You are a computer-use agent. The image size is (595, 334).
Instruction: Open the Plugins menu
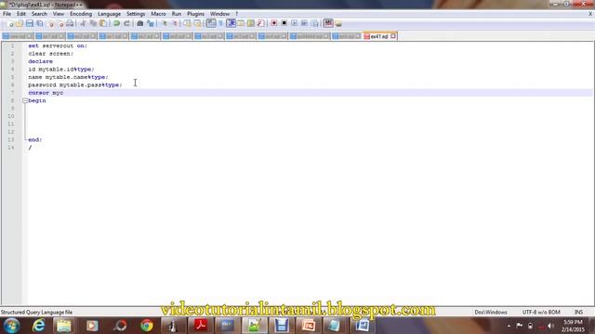(x=195, y=14)
